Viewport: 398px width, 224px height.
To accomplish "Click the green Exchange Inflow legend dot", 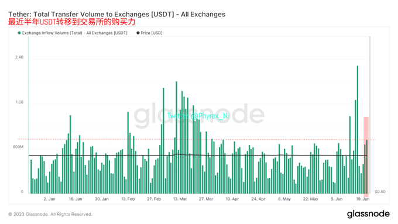I will click(19, 33).
